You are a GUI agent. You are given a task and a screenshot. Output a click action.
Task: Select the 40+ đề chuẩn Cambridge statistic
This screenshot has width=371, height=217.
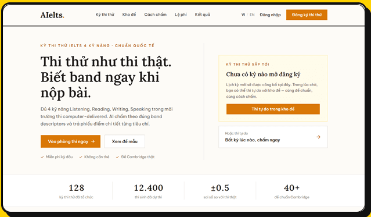[x=291, y=191]
